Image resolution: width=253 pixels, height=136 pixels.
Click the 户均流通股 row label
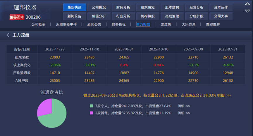click(x=22, y=73)
